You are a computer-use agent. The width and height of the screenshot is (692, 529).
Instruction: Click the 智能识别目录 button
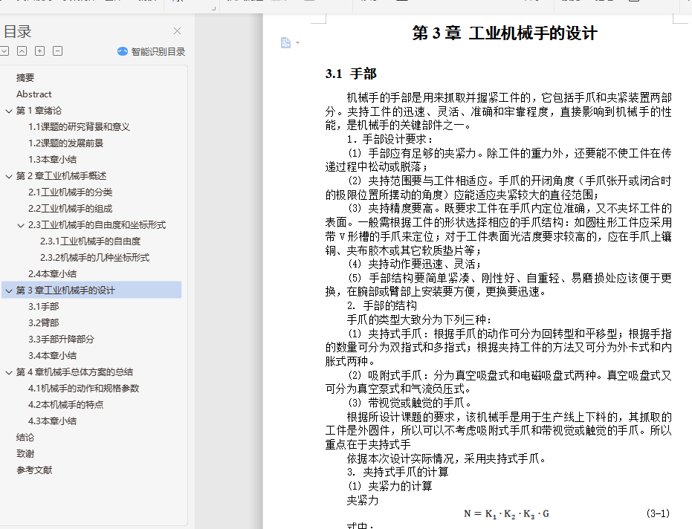[x=152, y=51]
